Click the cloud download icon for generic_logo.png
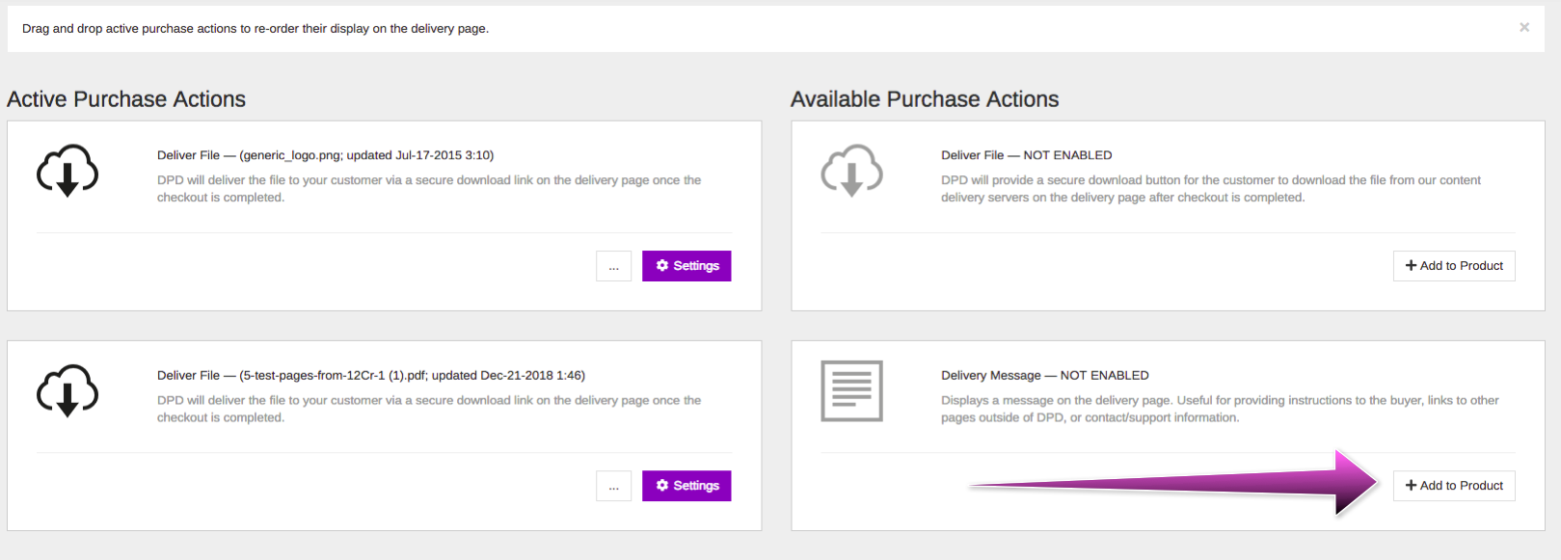 pos(67,171)
